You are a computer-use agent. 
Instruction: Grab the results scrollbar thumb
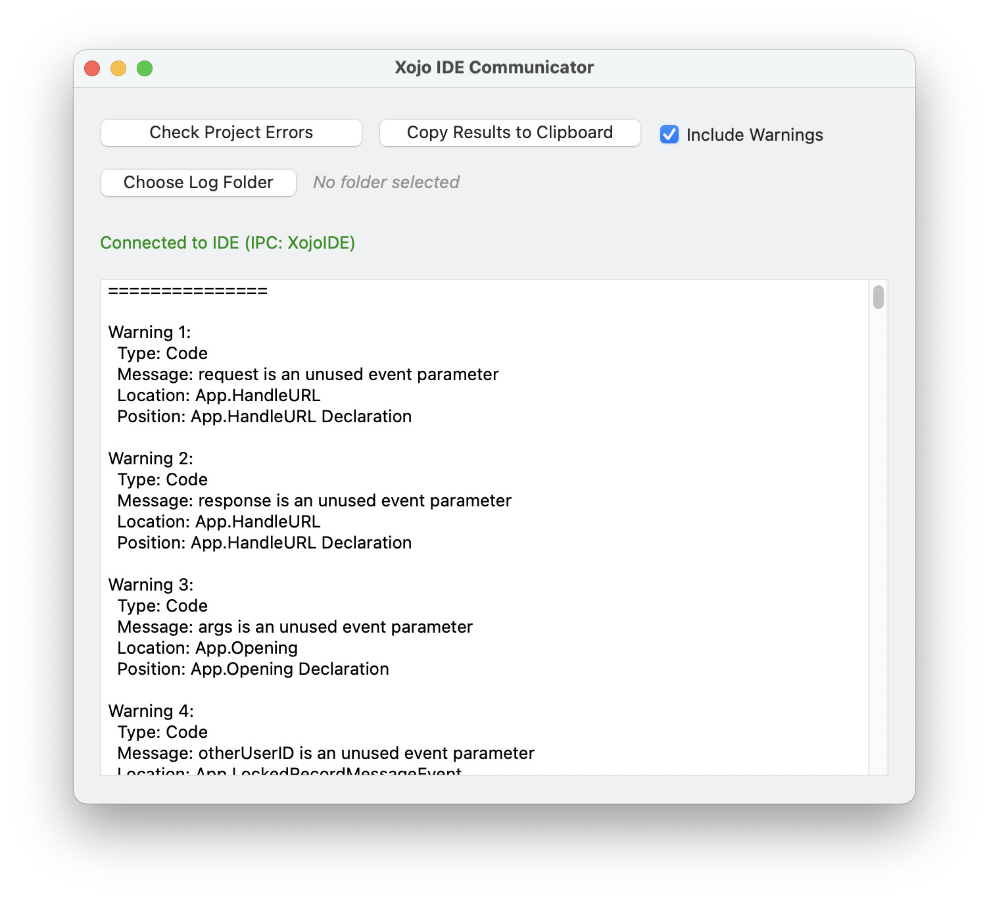tap(878, 297)
